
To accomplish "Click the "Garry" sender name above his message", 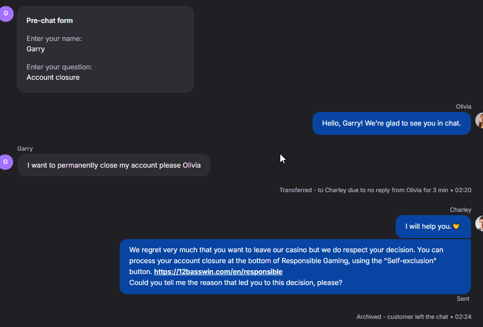I will [x=25, y=148].
